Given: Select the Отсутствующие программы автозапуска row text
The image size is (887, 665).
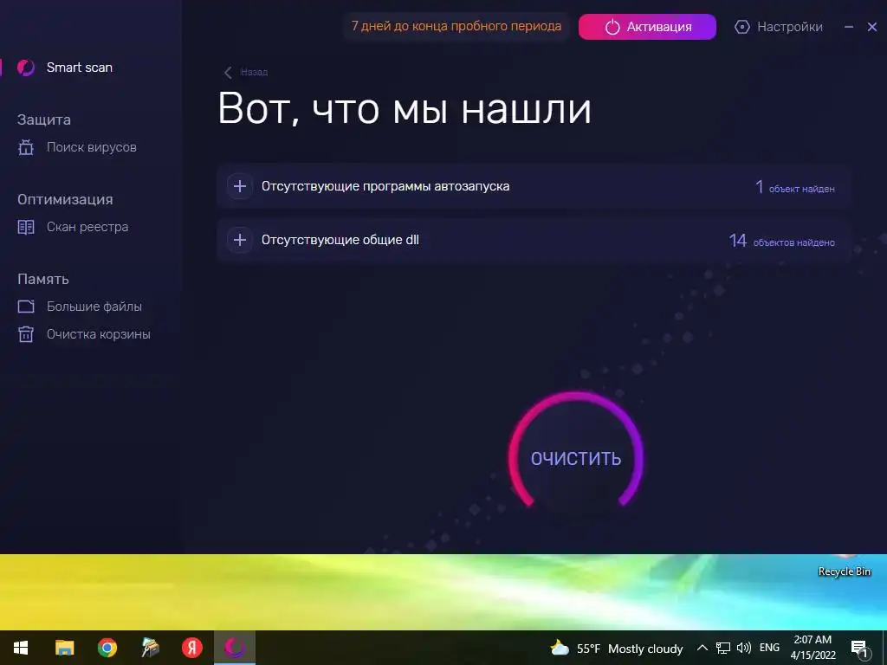Looking at the screenshot, I should click(x=385, y=187).
